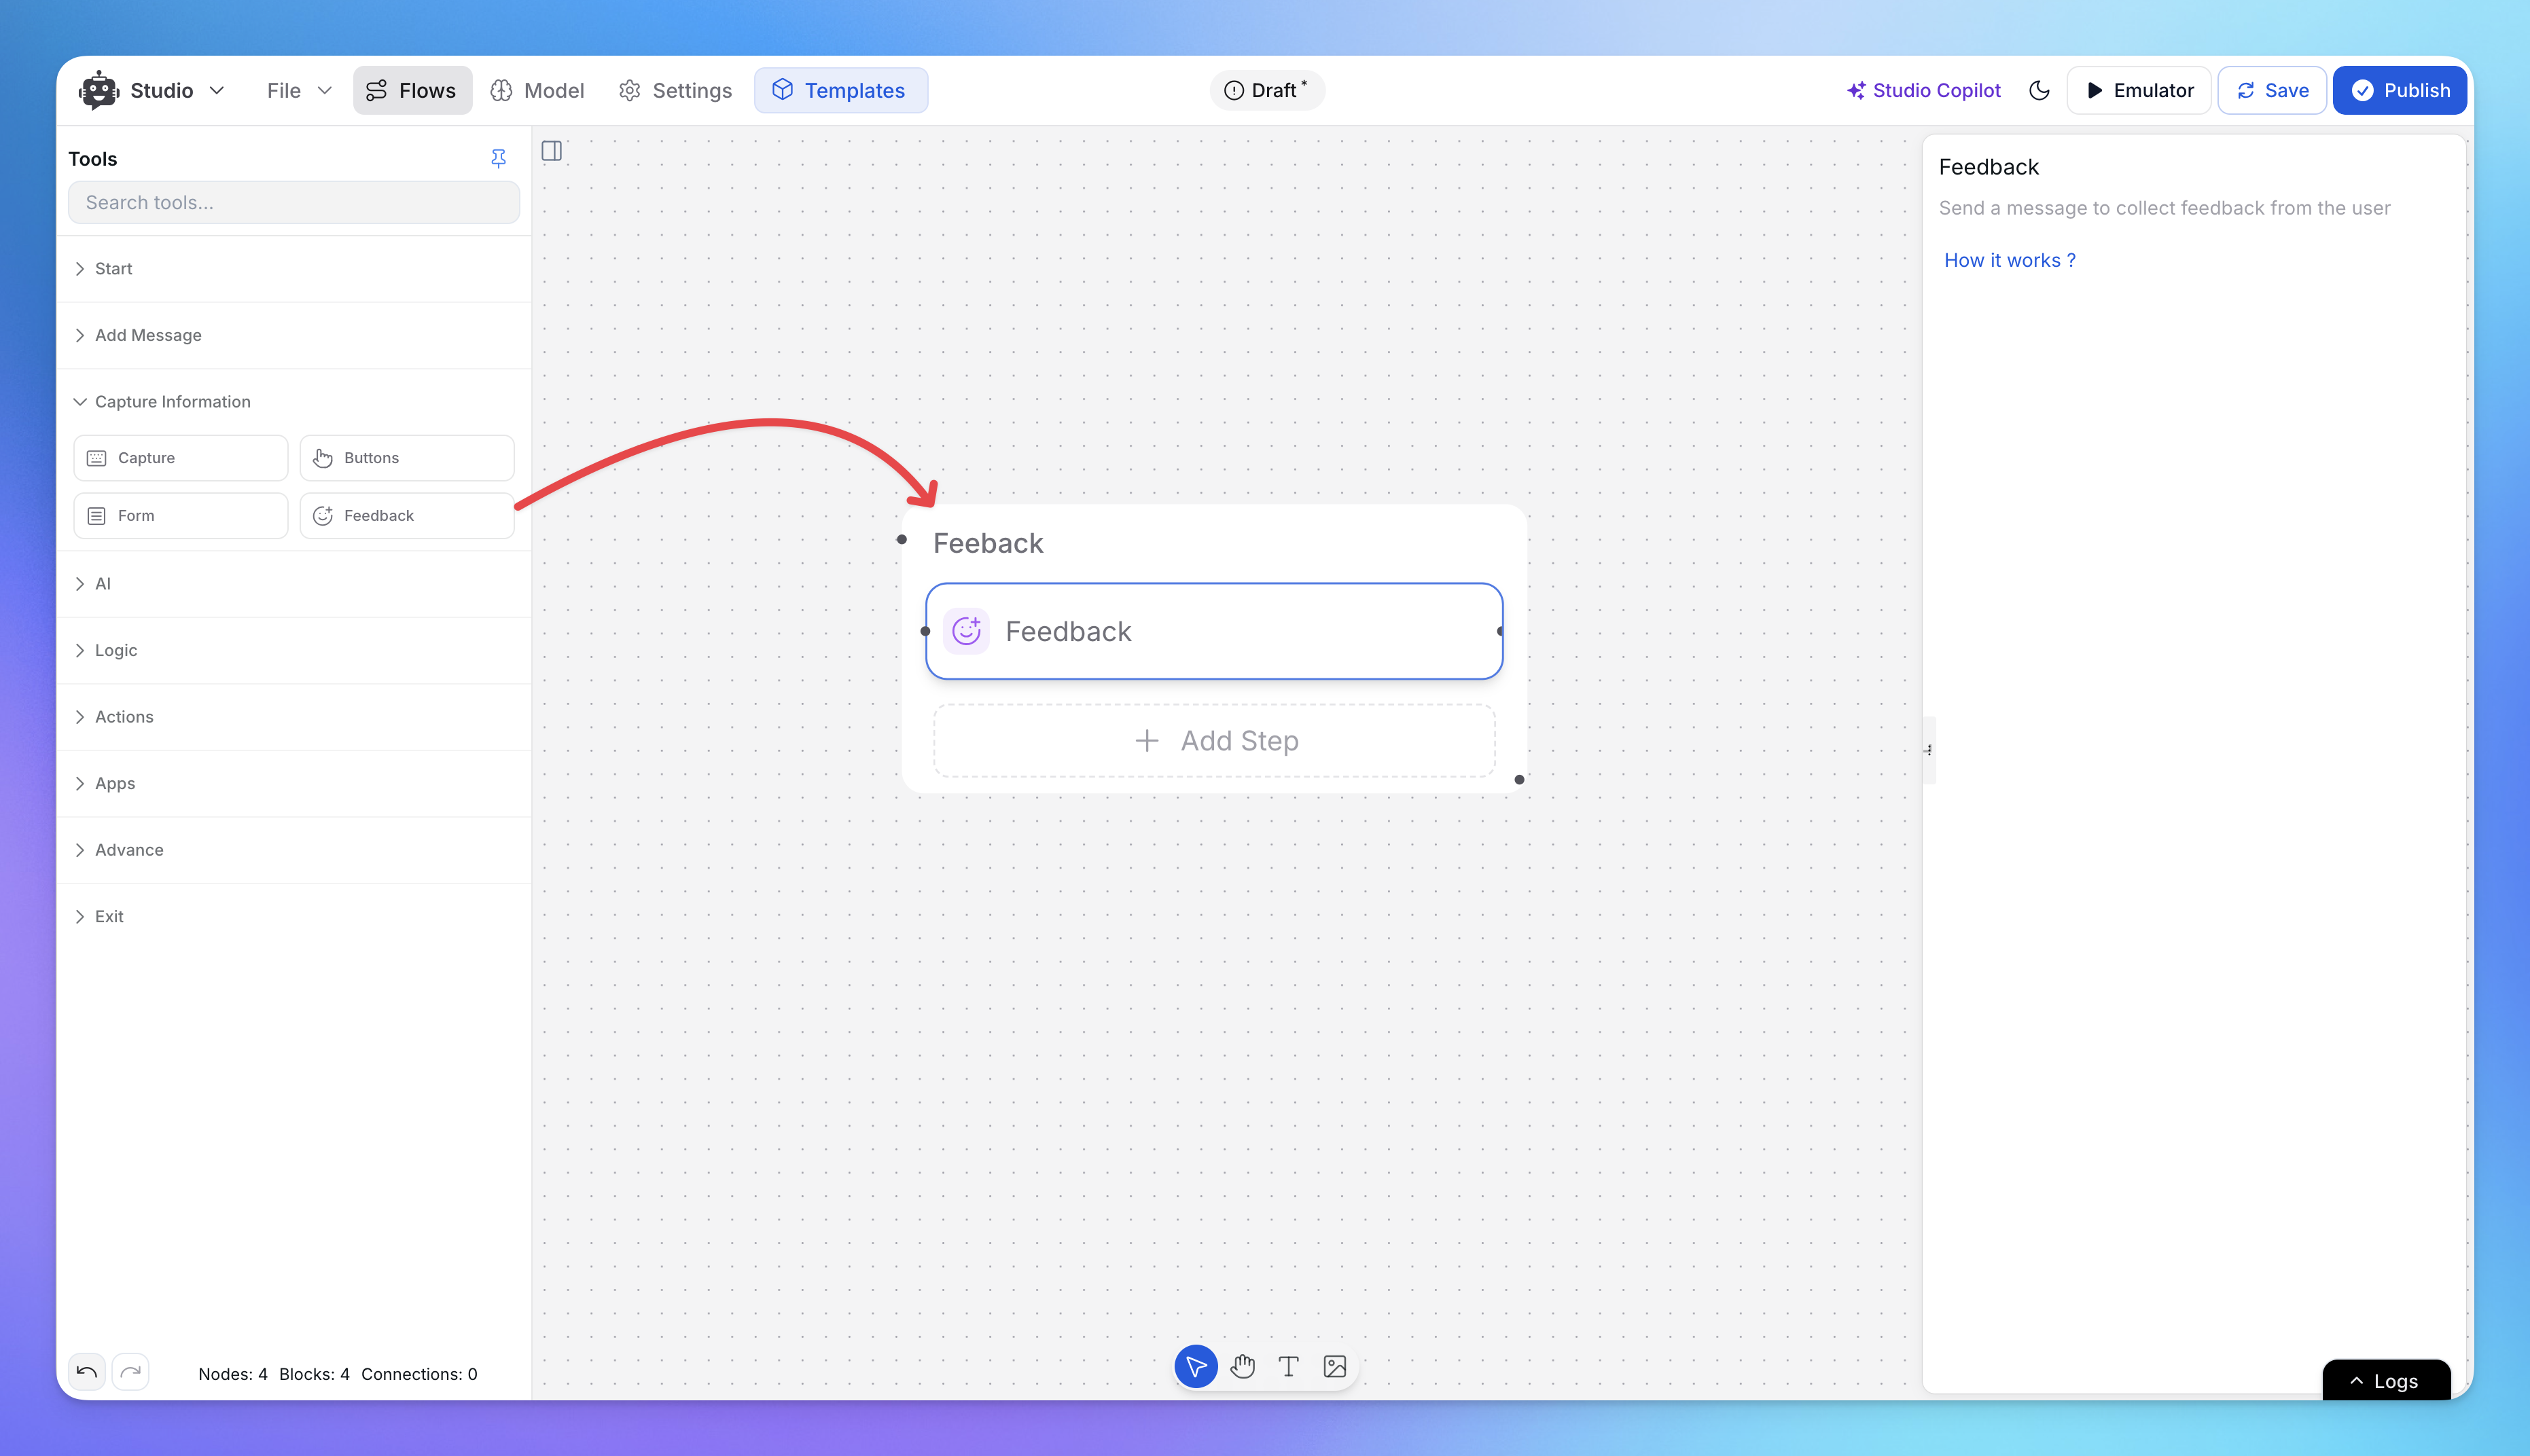Select the Buttons capture tool
This screenshot has height=1456, width=2530.
406,457
